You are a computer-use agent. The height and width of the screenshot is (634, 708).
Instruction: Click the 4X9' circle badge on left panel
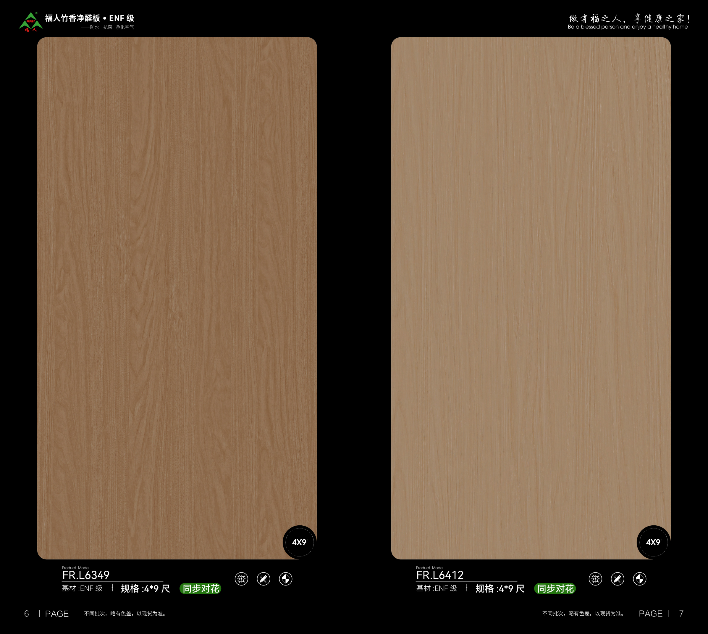(x=299, y=542)
